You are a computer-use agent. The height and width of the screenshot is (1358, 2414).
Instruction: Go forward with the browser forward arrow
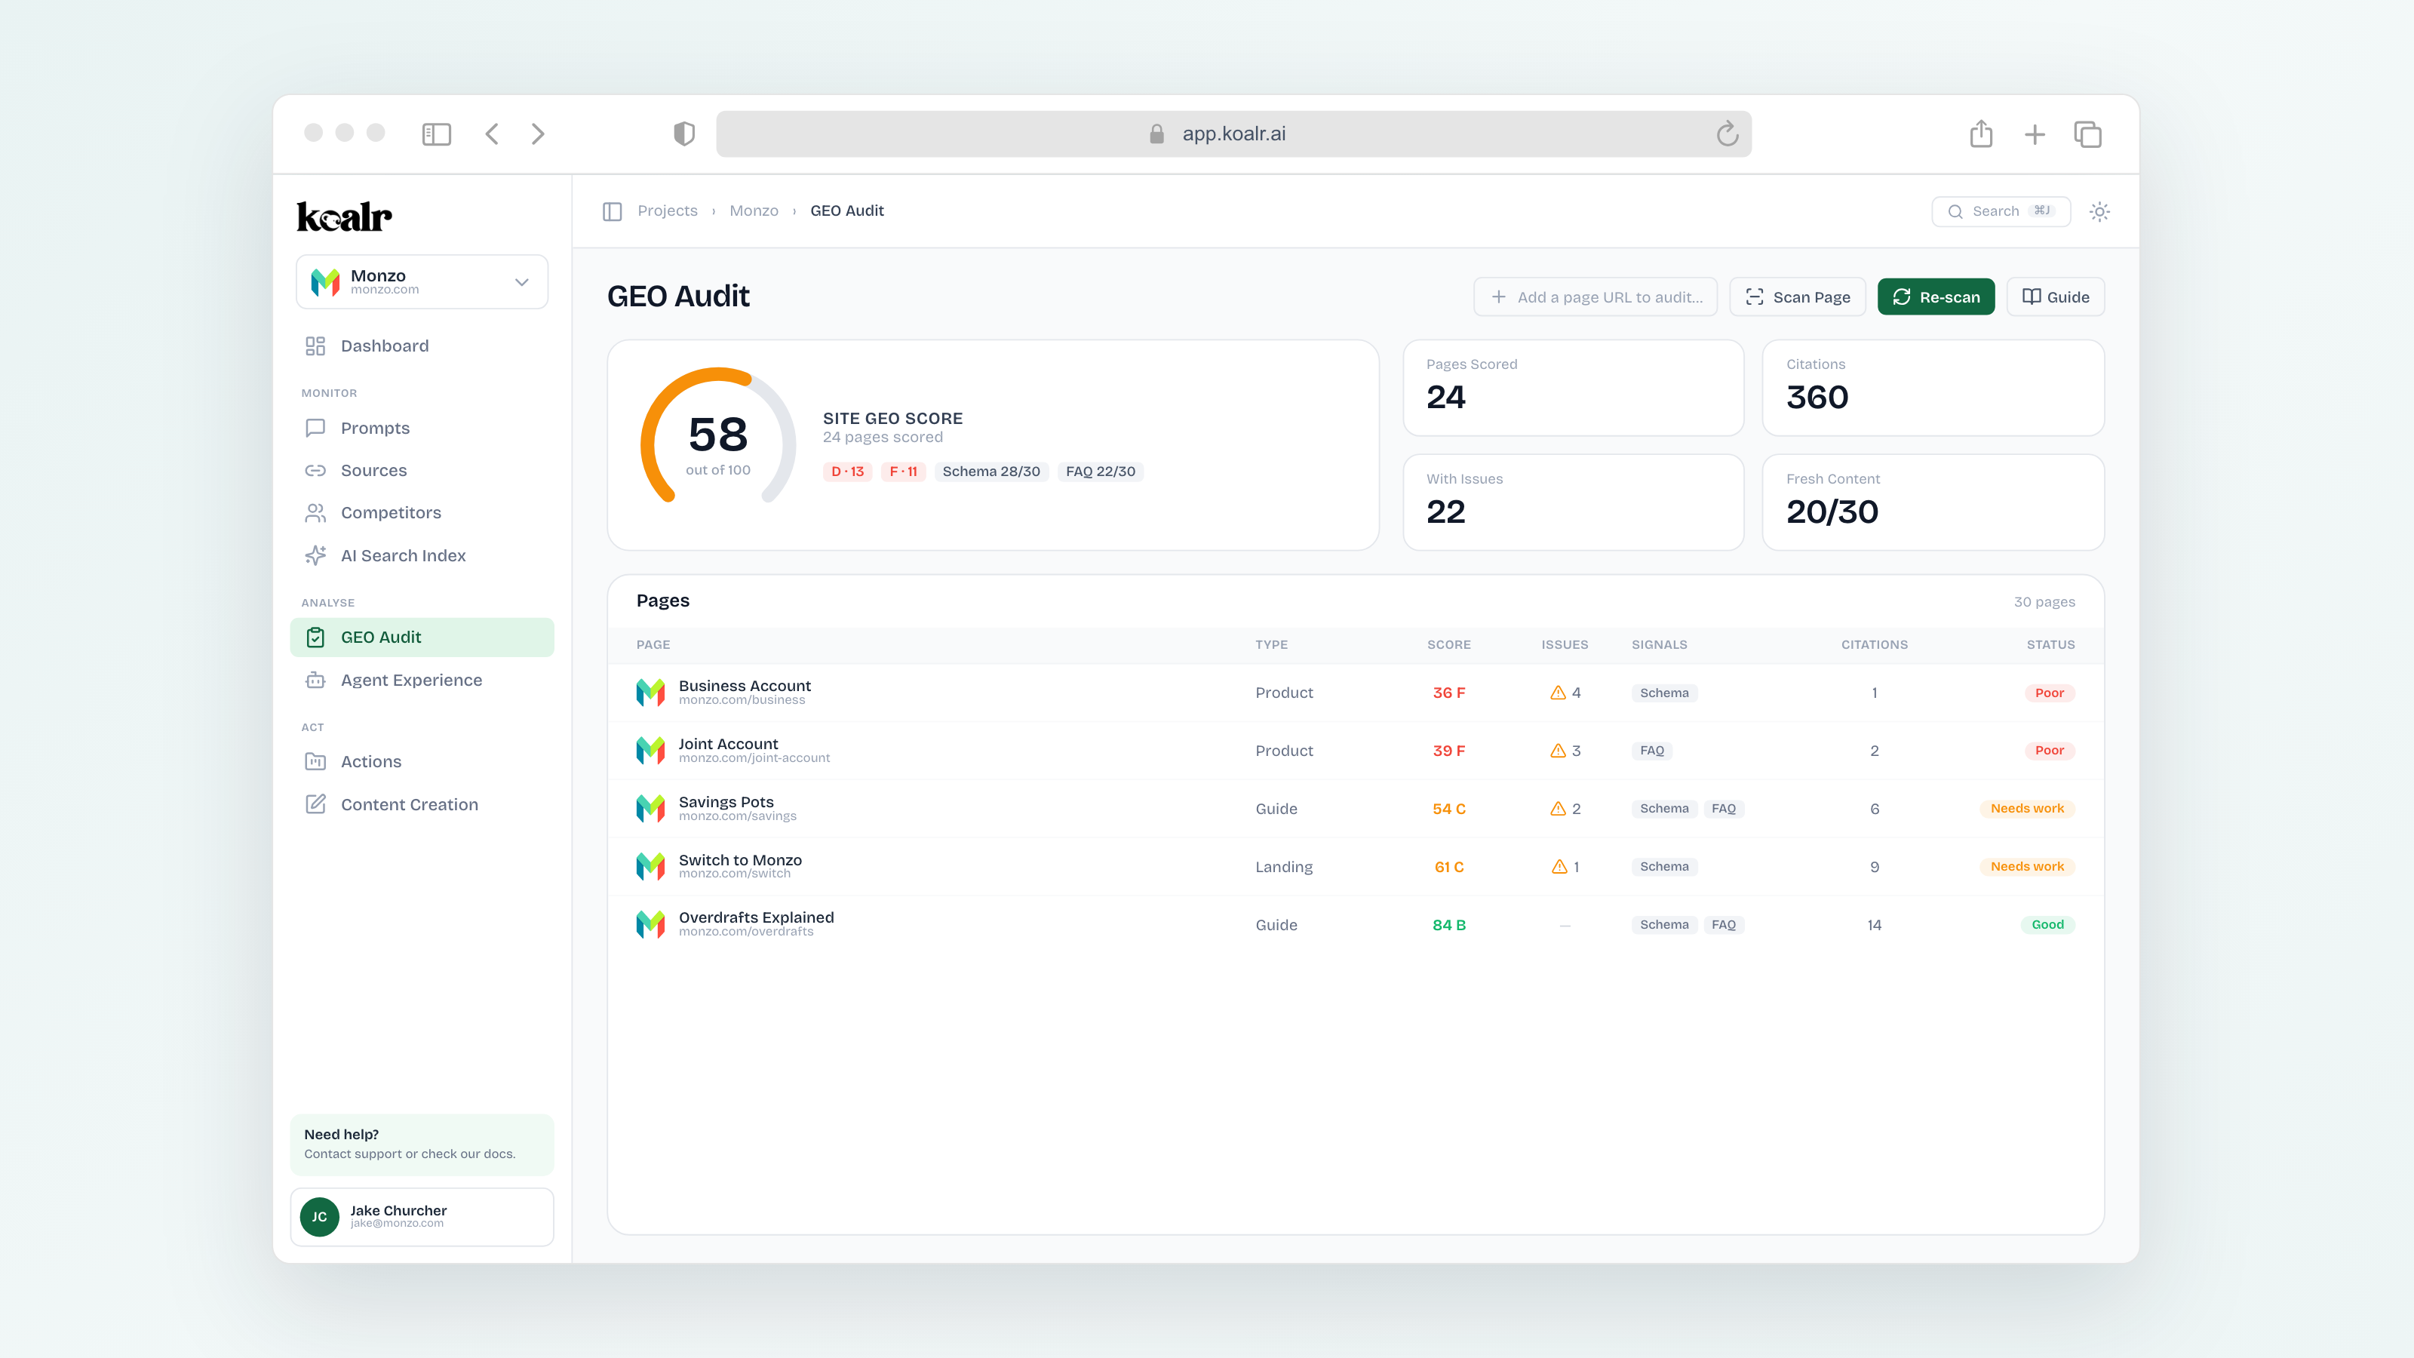538,134
